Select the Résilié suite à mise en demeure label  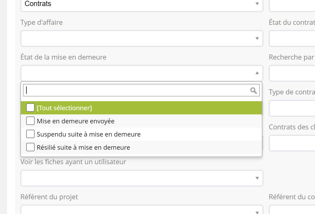83,148
